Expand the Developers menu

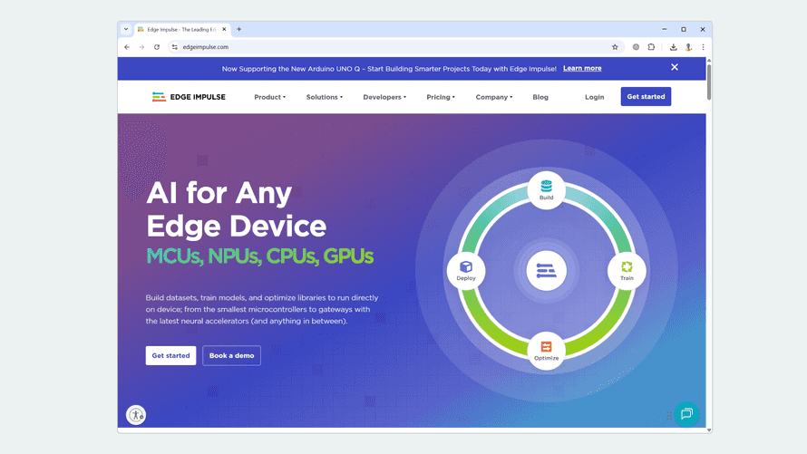tap(384, 97)
